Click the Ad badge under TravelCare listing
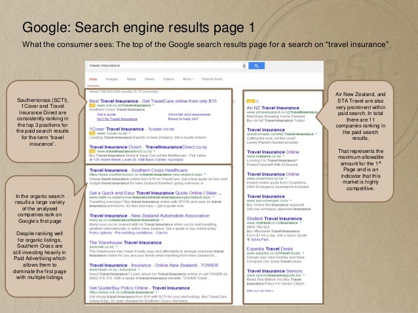This screenshot has width=418, height=313. pyautogui.click(x=92, y=106)
